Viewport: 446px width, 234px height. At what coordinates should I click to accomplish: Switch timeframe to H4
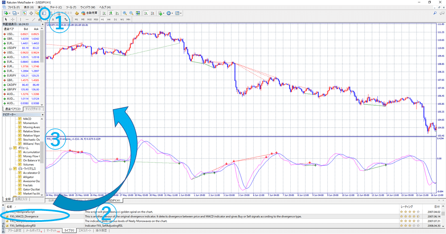click(x=109, y=20)
